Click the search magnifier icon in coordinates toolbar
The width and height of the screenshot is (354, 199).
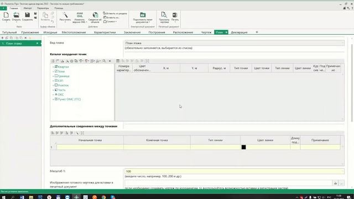coord(104,61)
